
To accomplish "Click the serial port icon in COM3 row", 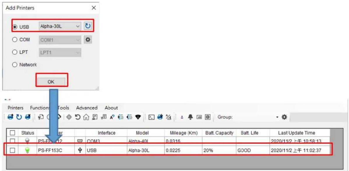I will tap(80, 141).
